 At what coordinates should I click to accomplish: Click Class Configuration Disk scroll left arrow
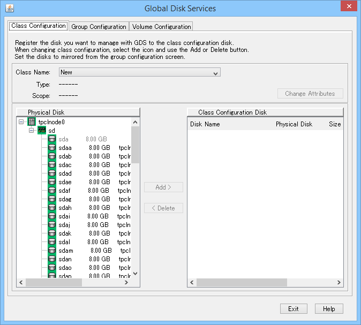[192, 282]
